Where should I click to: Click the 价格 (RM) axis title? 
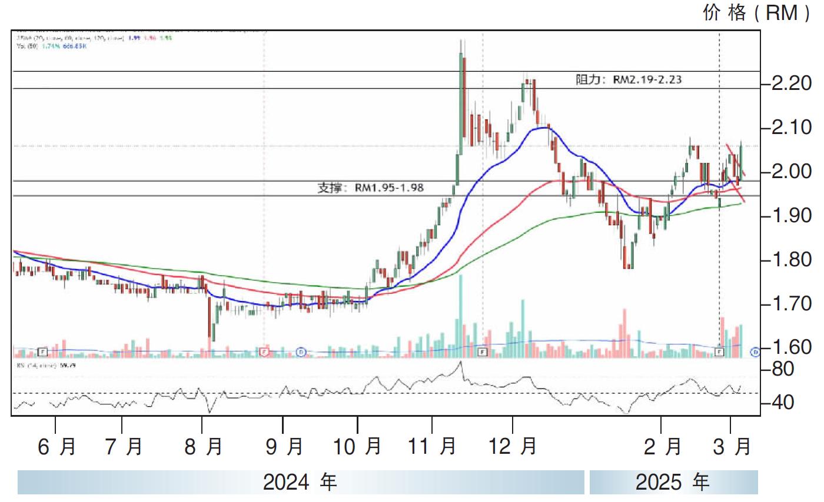(757, 13)
